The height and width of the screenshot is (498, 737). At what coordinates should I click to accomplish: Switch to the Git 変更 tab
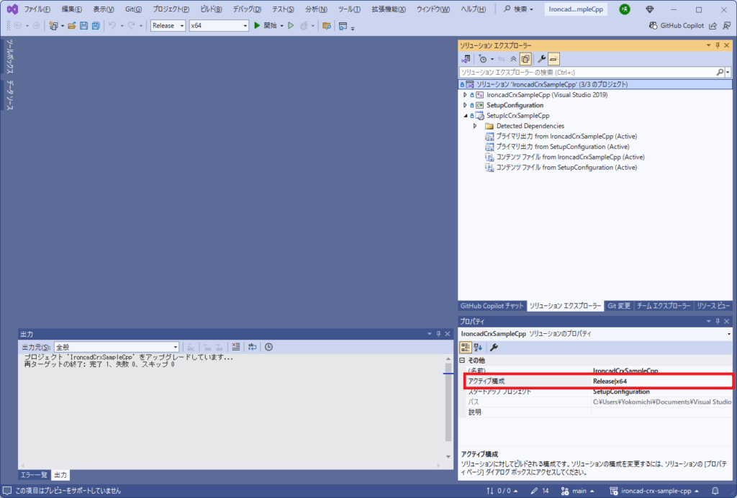[x=618, y=306]
